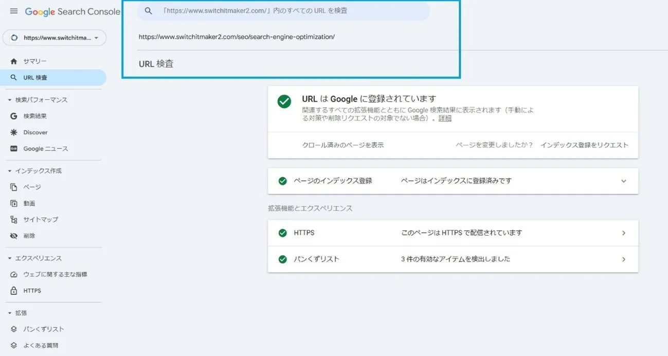Click the property icon in the site selector
Screen dimensions: 668x356
14,38
